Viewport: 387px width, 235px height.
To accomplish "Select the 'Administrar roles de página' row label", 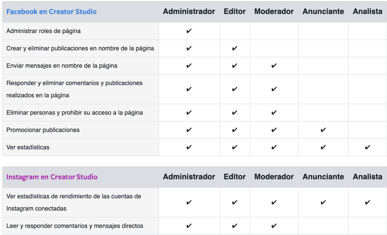I will (43, 31).
